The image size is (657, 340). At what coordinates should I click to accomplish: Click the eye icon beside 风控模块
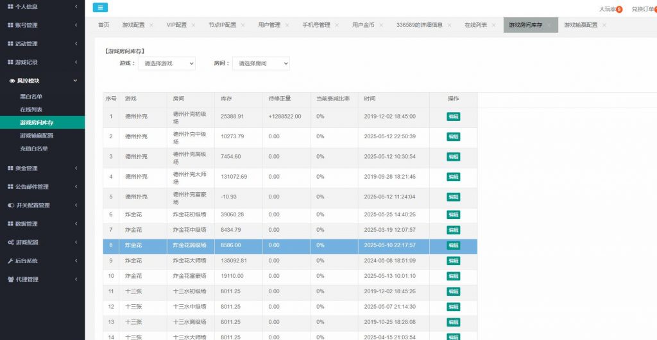[12, 81]
